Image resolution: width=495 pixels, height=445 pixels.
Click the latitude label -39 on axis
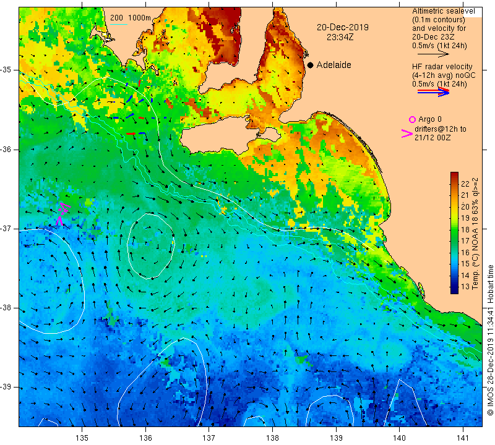6,387
